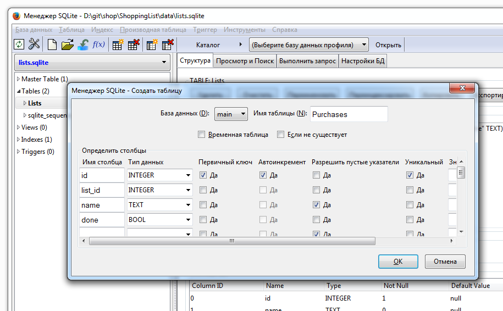Collapse the Tables (2) tree node
The image size is (503, 311).
tap(19, 91)
